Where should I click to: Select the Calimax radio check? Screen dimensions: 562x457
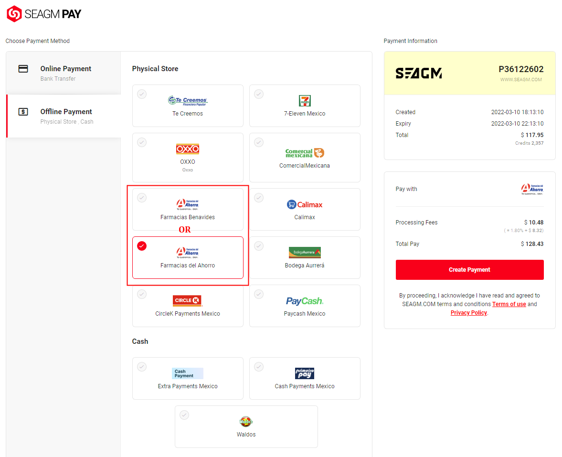tap(259, 198)
